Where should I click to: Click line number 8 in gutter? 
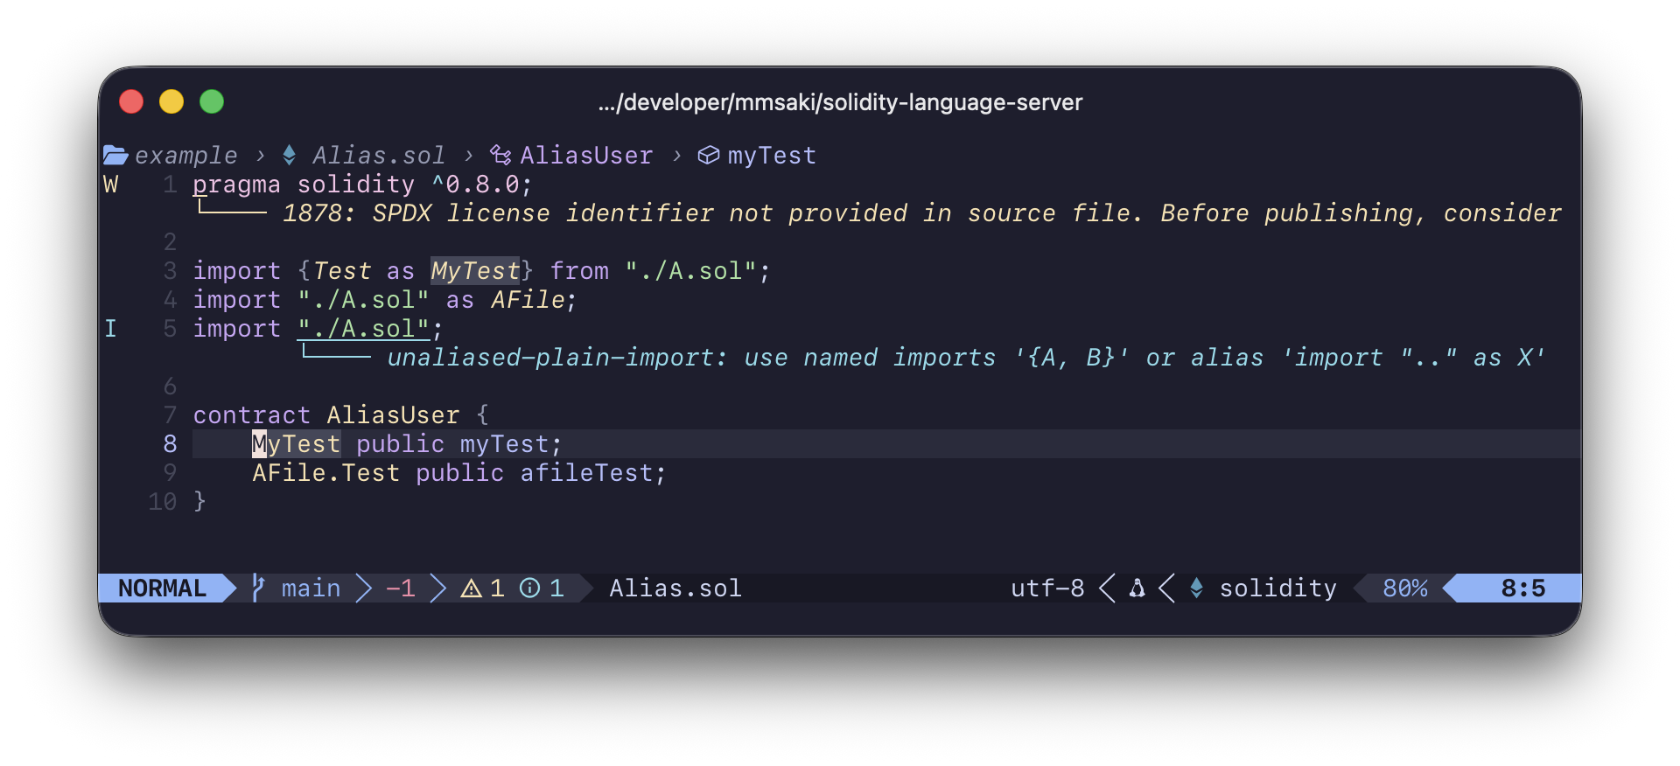pos(170,444)
